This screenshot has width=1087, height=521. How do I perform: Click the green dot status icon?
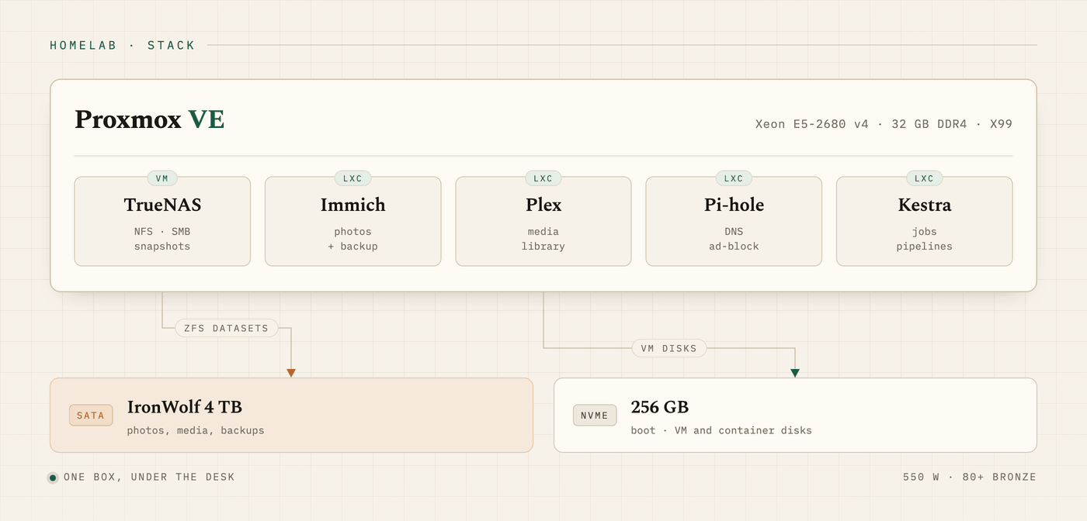53,478
